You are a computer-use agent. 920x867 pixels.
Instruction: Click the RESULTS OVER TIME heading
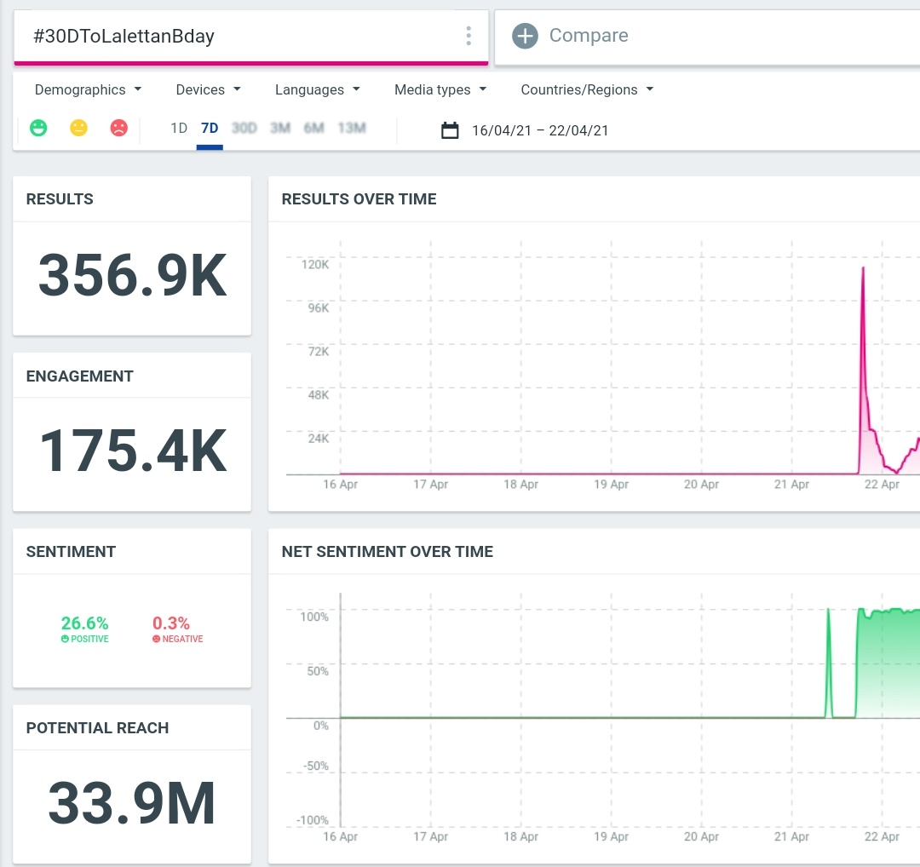(359, 199)
